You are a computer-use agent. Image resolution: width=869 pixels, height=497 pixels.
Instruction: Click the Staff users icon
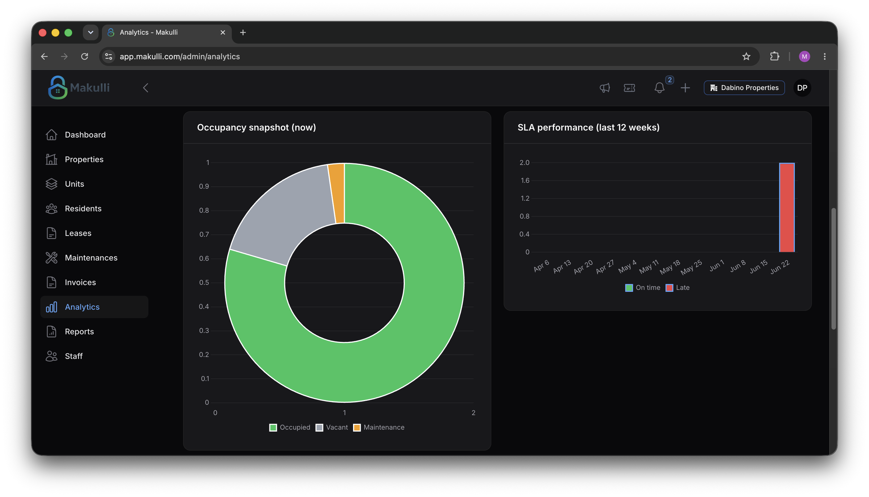pyautogui.click(x=51, y=356)
